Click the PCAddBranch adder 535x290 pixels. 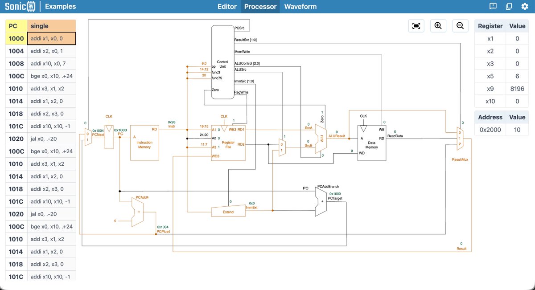coord(321,201)
